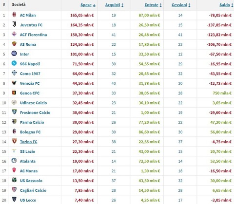
Task: Open the SSC Napoli club page
Action: (30, 64)
